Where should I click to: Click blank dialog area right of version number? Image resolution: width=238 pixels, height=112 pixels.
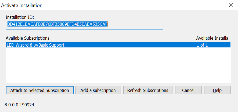tap(134, 104)
